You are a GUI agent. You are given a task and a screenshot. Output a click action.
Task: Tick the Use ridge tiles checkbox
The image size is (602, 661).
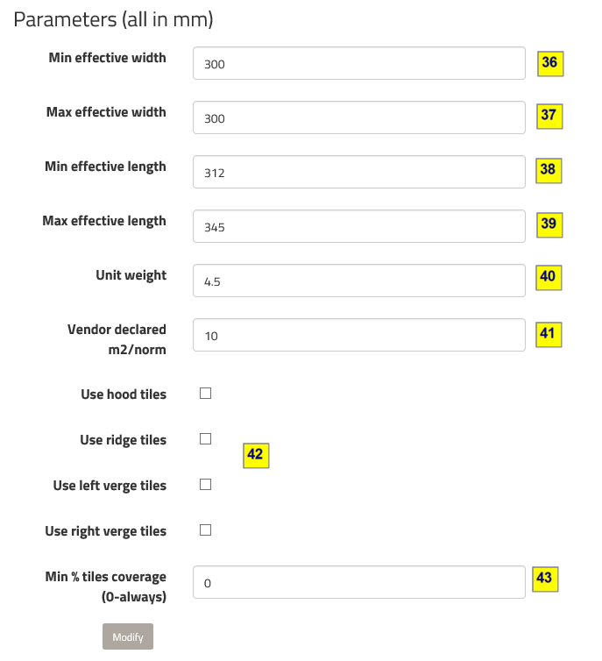[206, 439]
